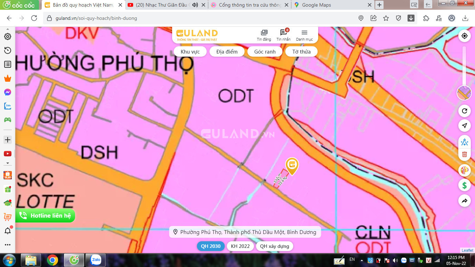This screenshot has height=267, width=475.
Task: Click the red trash delete button
Action: click(464, 154)
